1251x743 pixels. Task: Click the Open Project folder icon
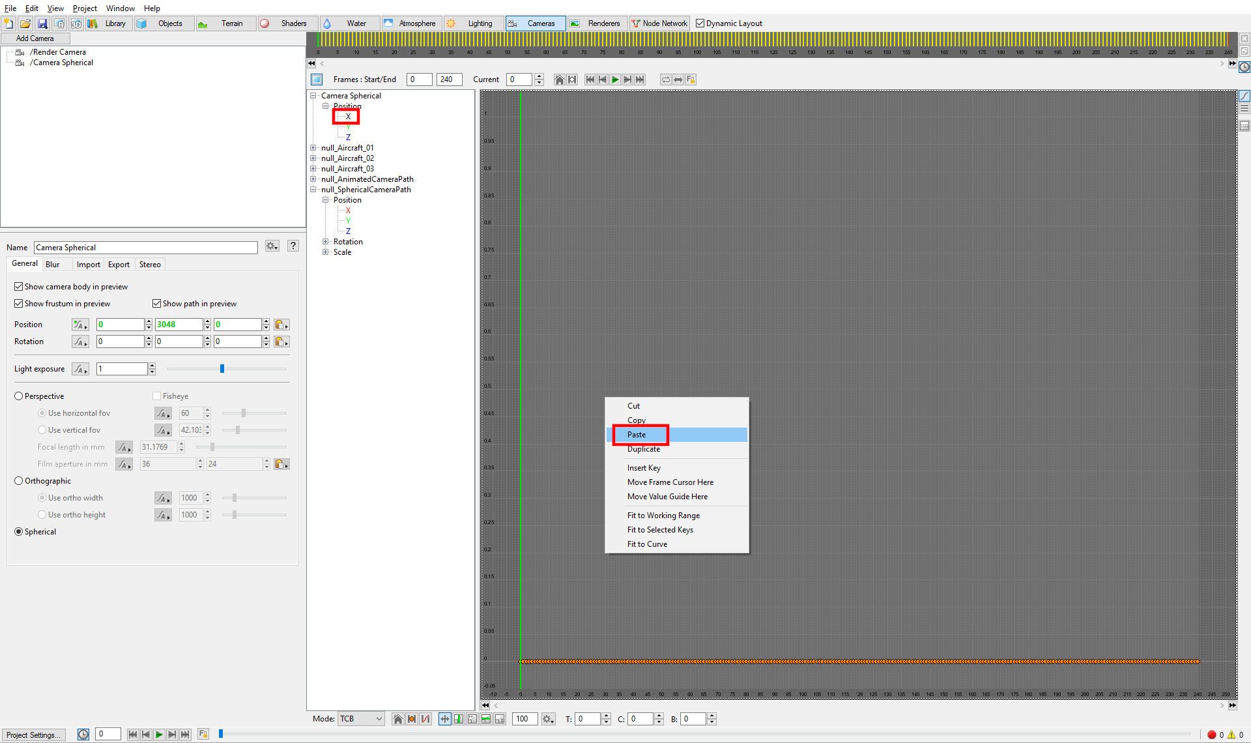(x=25, y=23)
